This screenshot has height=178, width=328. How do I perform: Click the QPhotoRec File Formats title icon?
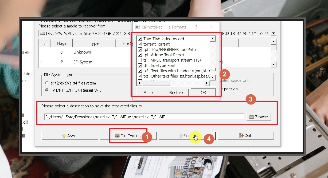(138, 27)
